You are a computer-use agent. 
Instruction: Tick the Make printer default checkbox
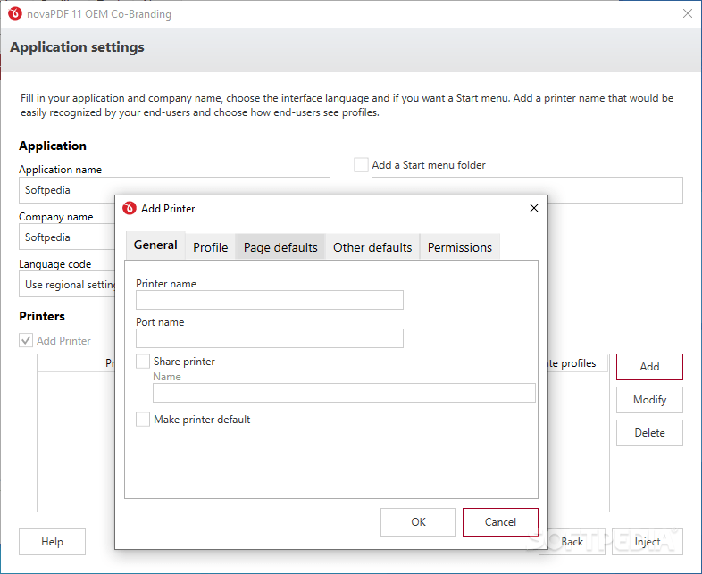[x=143, y=420]
